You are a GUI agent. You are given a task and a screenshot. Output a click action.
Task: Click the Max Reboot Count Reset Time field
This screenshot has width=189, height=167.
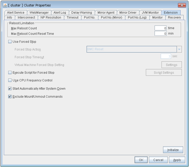[161, 34]
